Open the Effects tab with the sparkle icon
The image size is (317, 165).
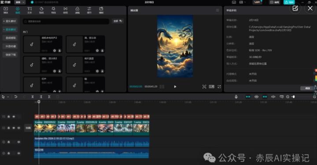click(x=53, y=10)
